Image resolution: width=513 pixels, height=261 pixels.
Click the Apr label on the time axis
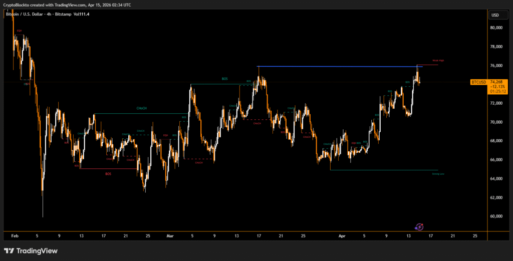click(x=342, y=235)
